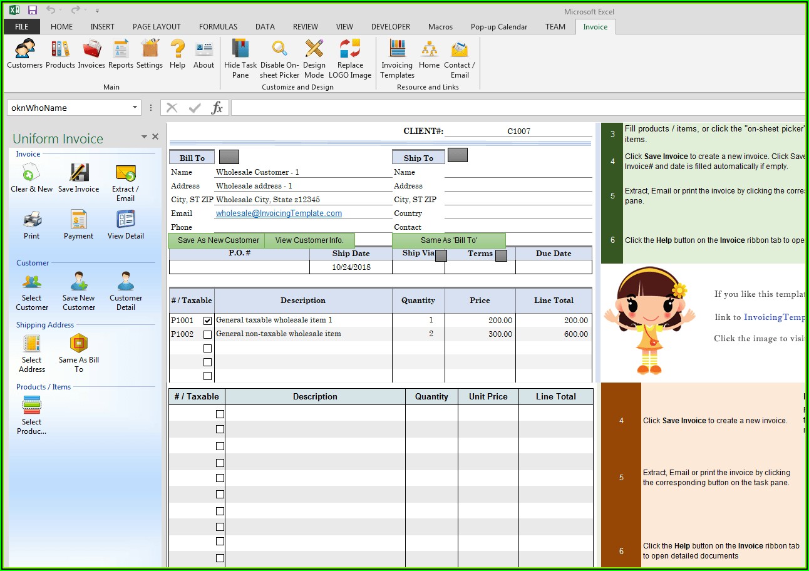Switch to the FORMULAS ribbon tab
This screenshot has width=809, height=571.
(x=218, y=27)
